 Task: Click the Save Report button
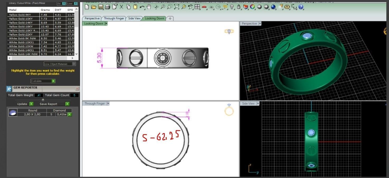(54, 104)
